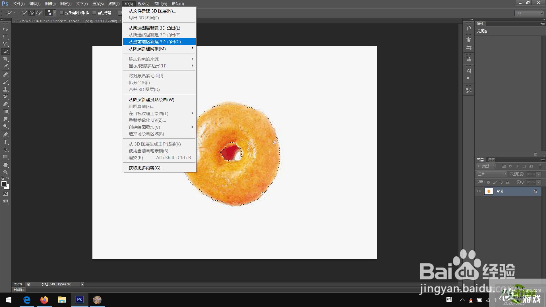Toggle type layer filter in Layers panel
The image size is (546, 307).
[x=517, y=166]
